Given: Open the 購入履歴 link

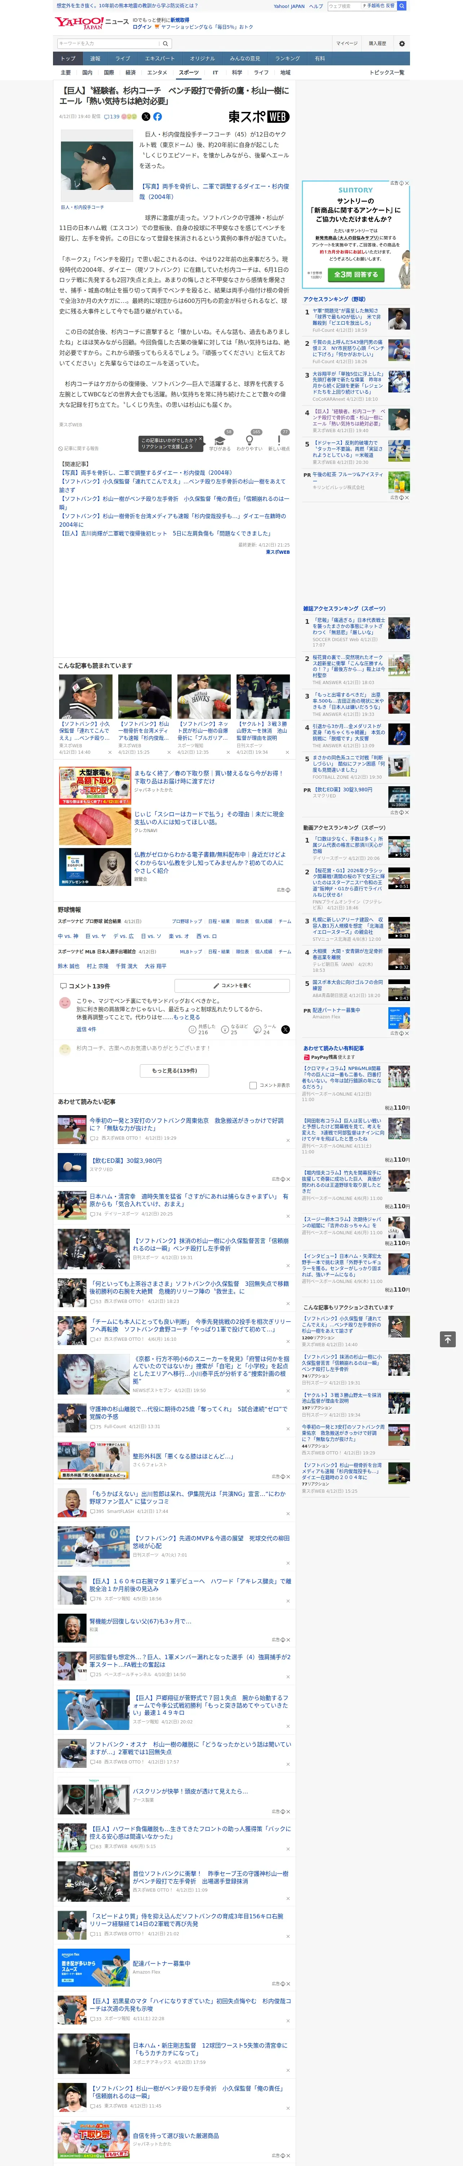Looking at the screenshot, I should click(377, 44).
